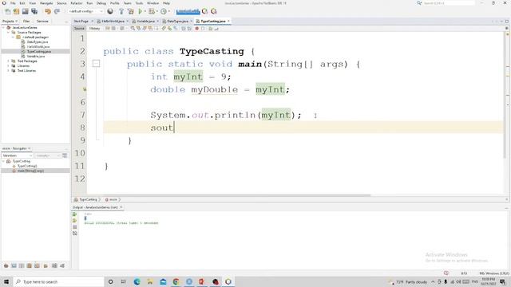The height and width of the screenshot is (287, 511).
Task: Click the Profile Project clock icon
Action: point(164,11)
